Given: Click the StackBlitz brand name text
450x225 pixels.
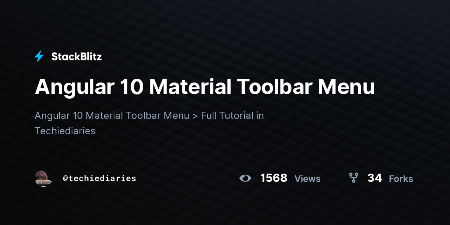Looking at the screenshot, I should click(76, 57).
